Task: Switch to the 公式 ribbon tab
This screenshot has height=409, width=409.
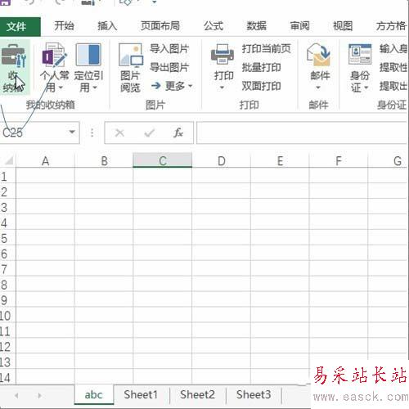Action: [213, 26]
